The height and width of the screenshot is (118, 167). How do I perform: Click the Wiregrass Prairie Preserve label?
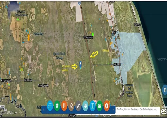pyautogui.click(x=21, y=13)
